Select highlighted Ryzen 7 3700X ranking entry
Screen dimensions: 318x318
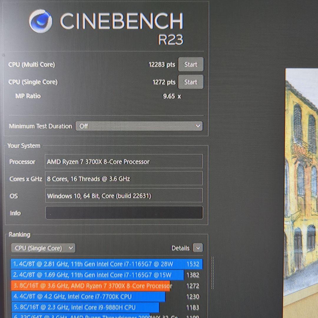click(91, 286)
